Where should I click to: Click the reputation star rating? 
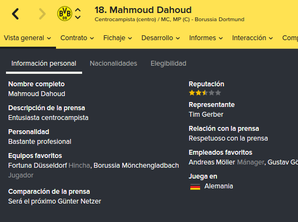205,93
